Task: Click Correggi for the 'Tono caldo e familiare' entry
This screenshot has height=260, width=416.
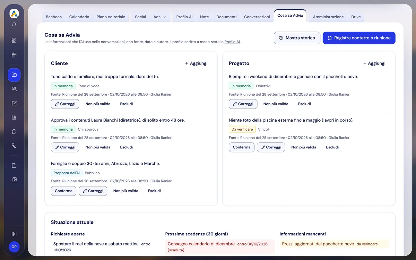Action: [x=65, y=104]
